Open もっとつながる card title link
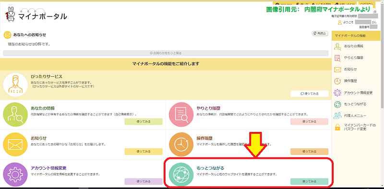Image resolution: width=384 pixels, height=189 pixels. tap(210, 168)
